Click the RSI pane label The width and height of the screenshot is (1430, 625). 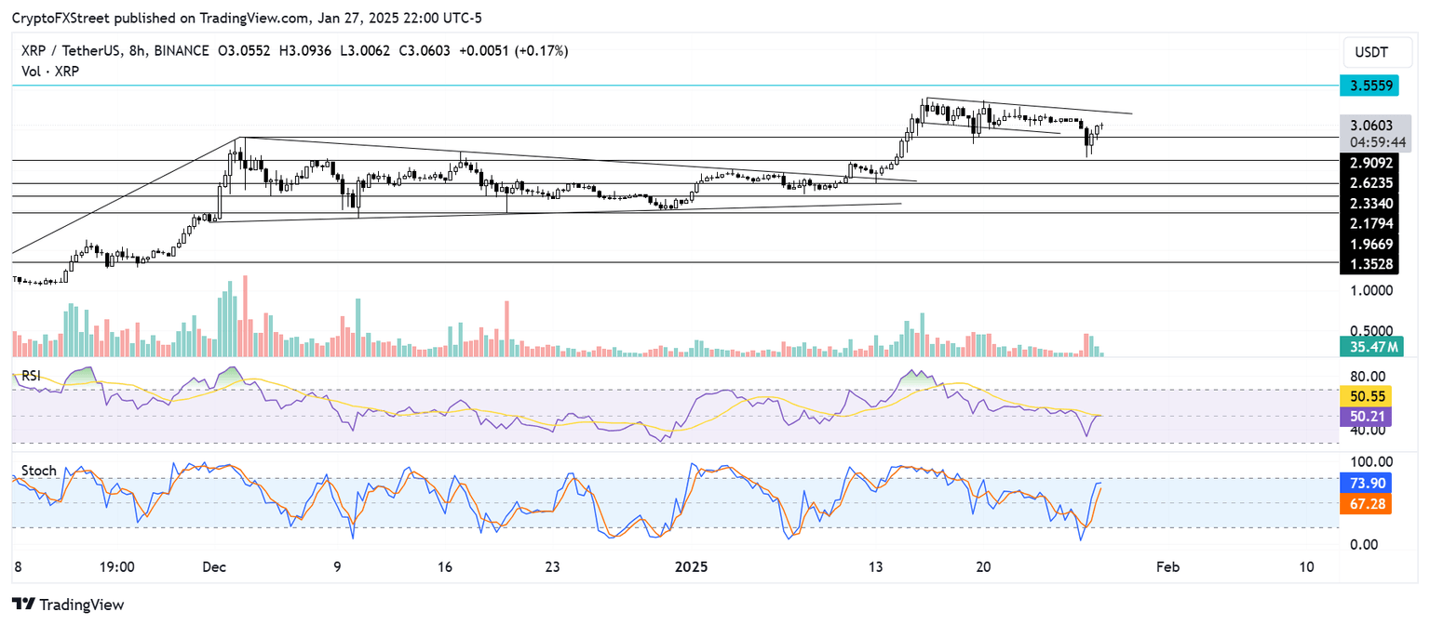(x=31, y=376)
